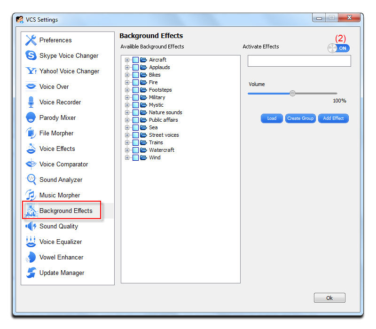
Task: Open the Parody Mixer panel
Action: coord(54,117)
